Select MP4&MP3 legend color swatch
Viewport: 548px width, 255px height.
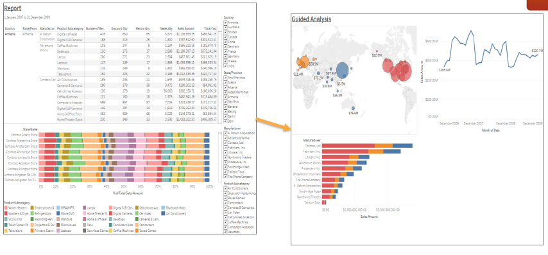click(x=58, y=208)
